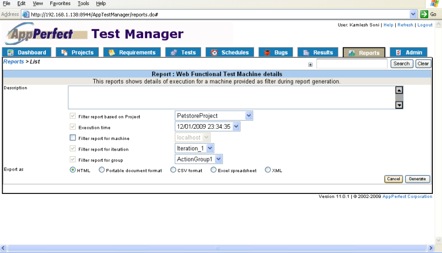Click the Search button

pos(402,64)
